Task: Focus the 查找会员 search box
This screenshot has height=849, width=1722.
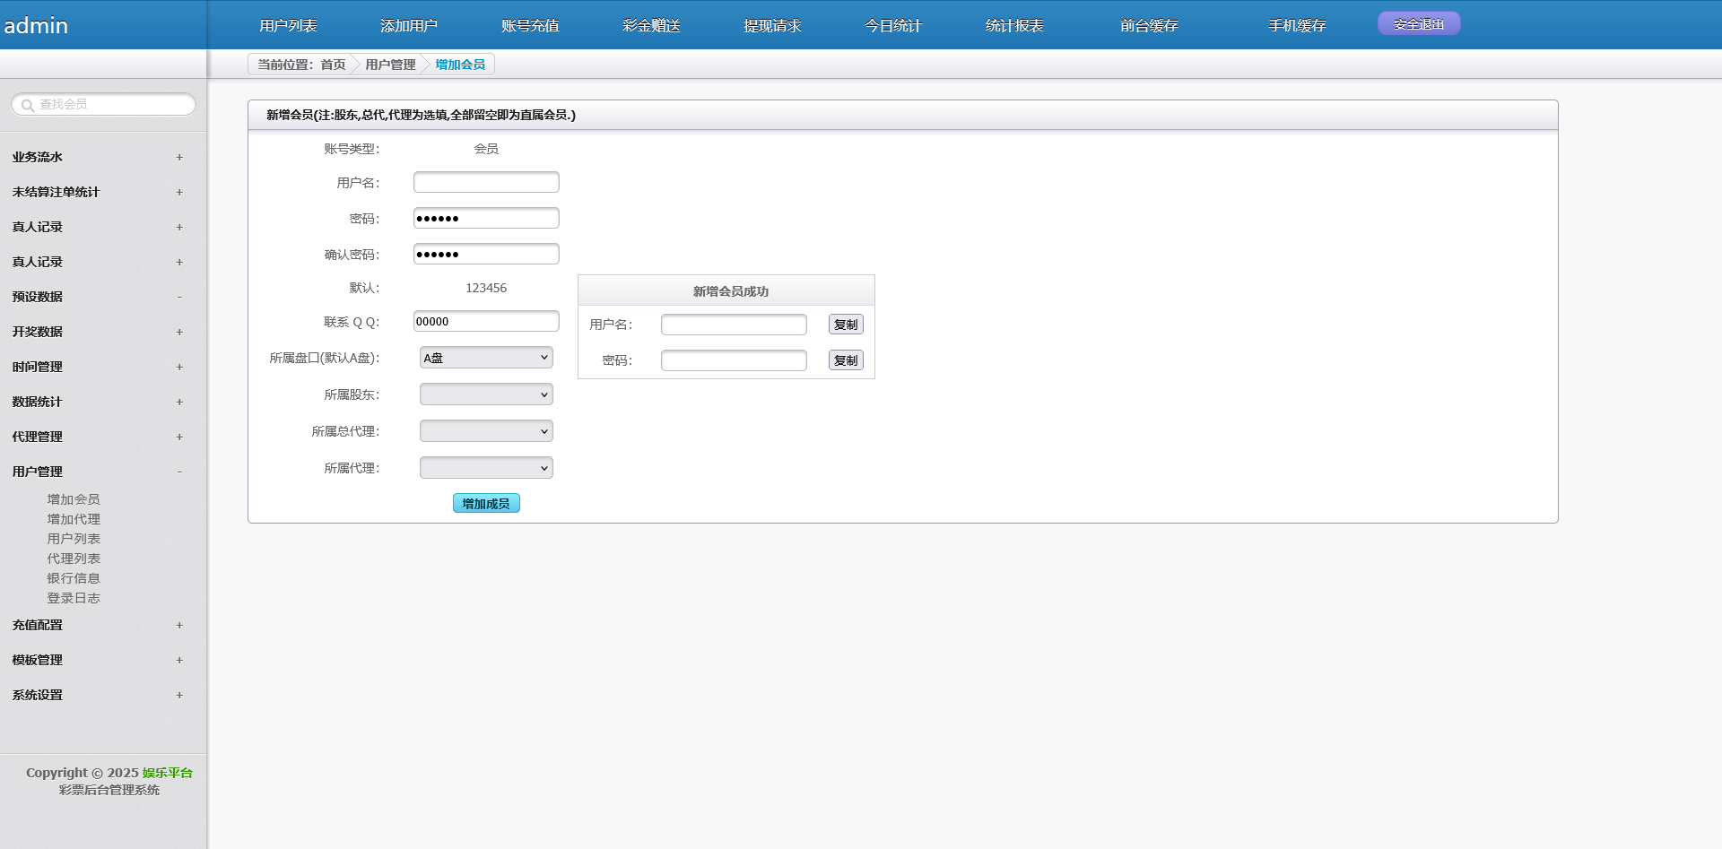Action: [103, 105]
